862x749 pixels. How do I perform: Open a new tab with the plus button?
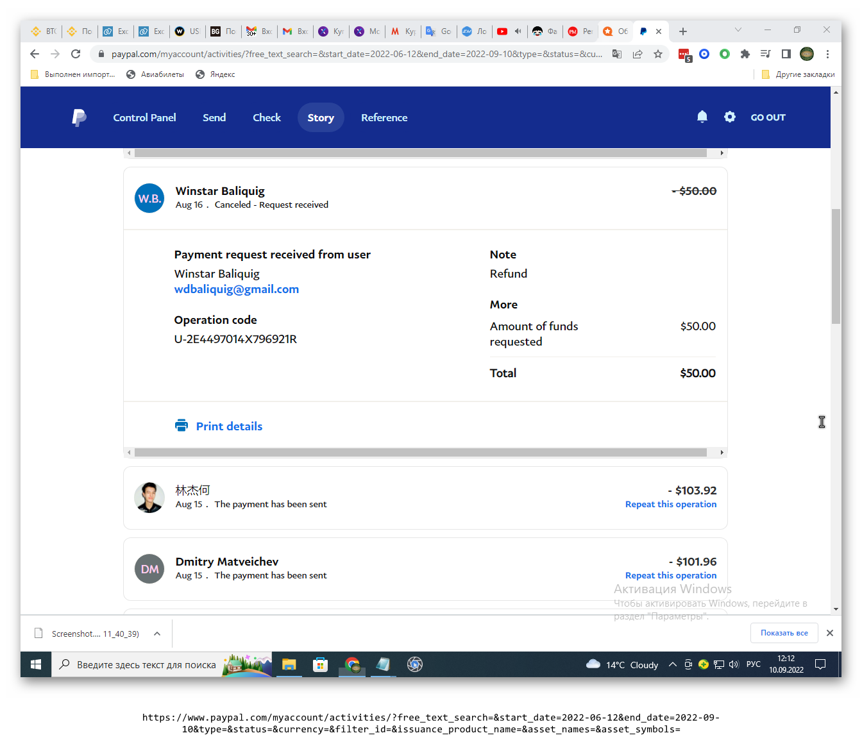pos(683,31)
